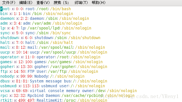The height and width of the screenshot is (102, 182).
Task: Click the 'RealtimeKit' description text
Action: tap(49, 100)
